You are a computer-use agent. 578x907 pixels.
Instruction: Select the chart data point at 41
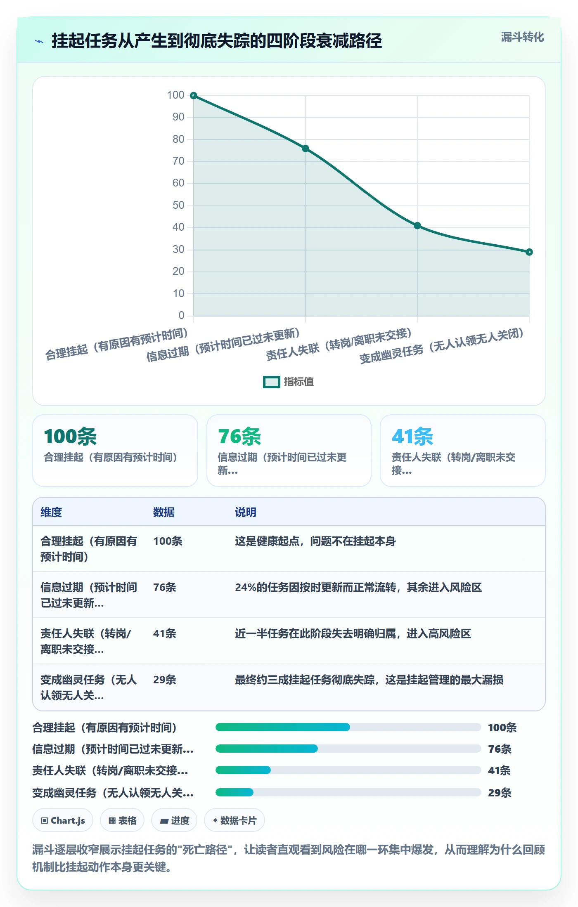[417, 226]
